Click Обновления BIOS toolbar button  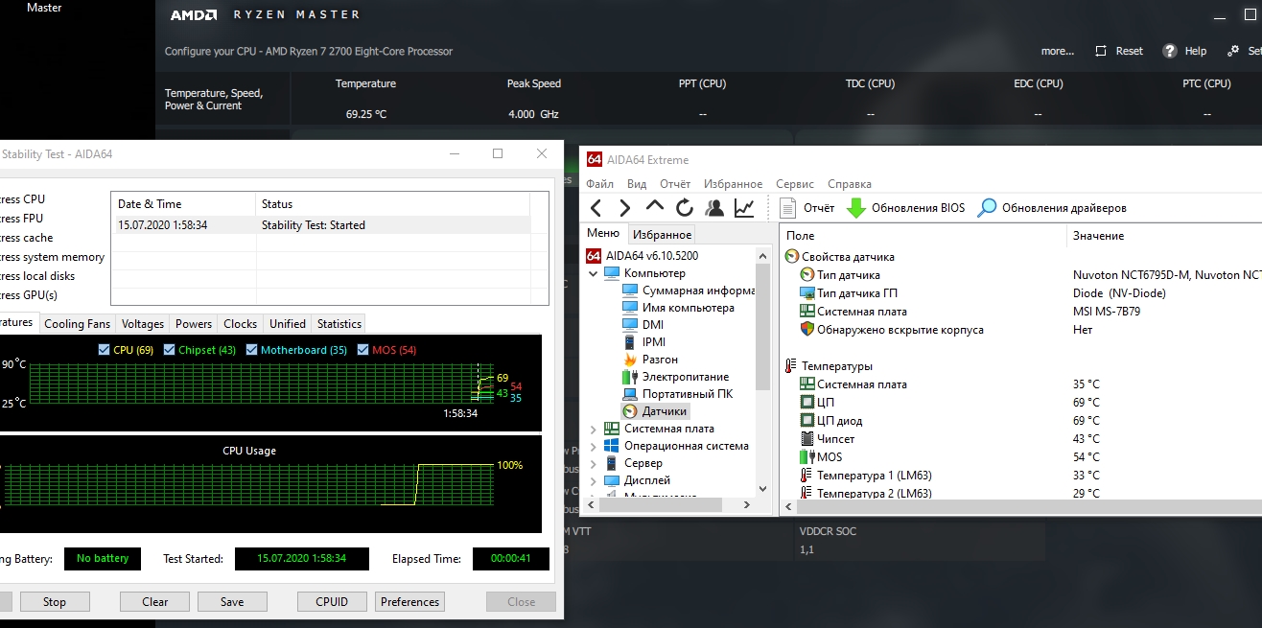click(905, 208)
